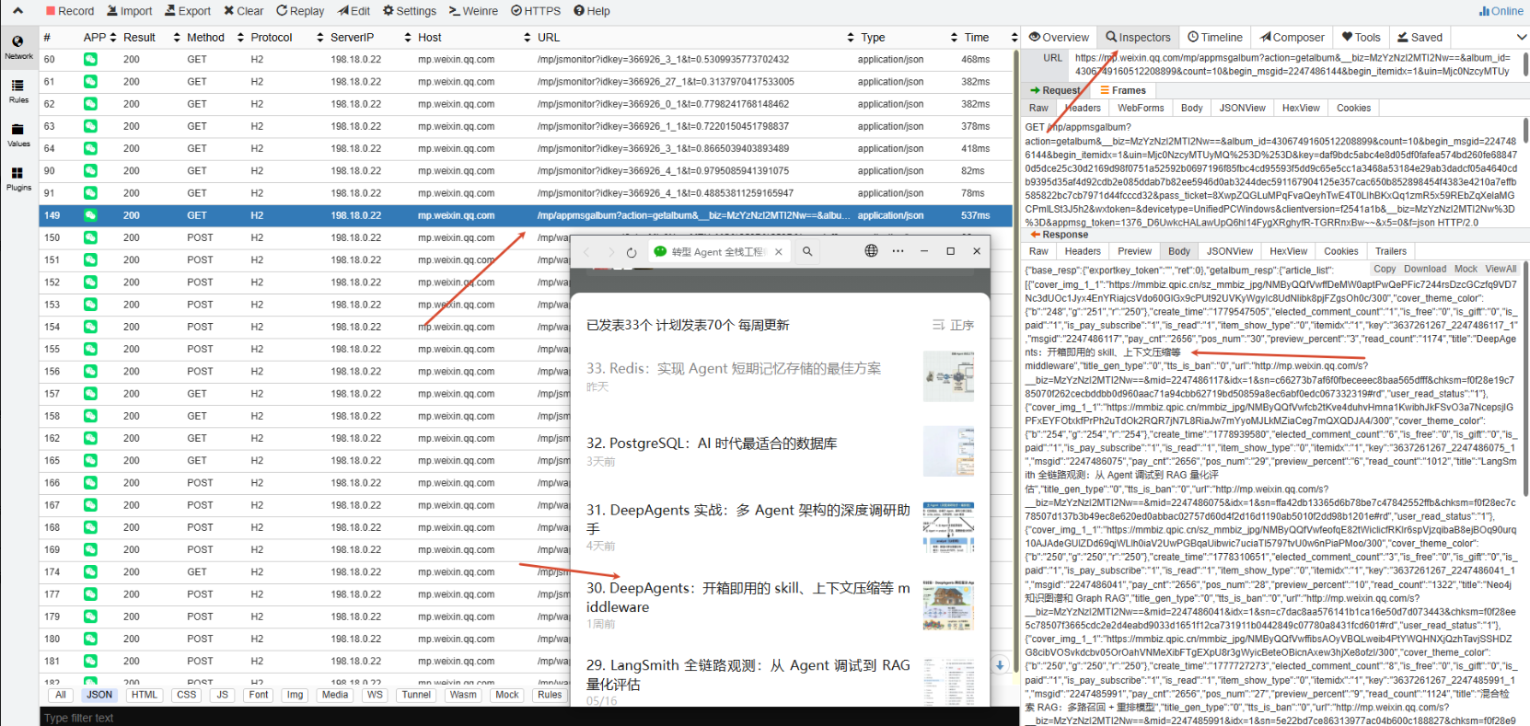Open the Help menu

pos(592,11)
